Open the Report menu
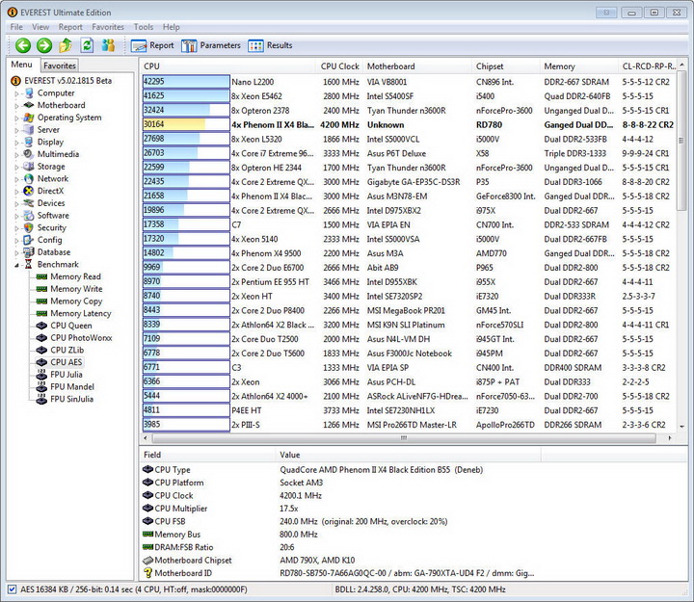 click(x=70, y=27)
